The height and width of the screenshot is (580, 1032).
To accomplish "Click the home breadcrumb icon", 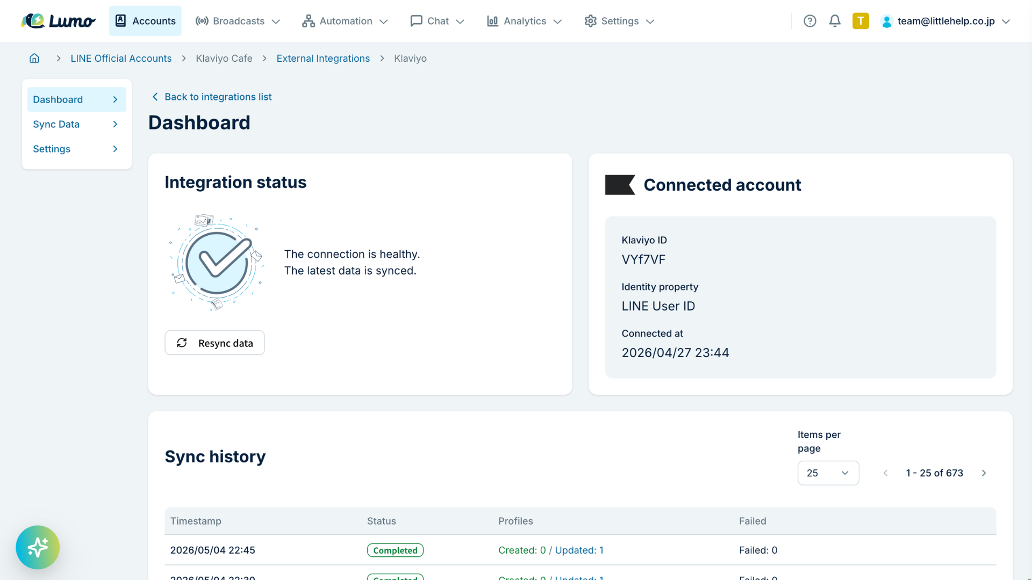I will tap(34, 58).
